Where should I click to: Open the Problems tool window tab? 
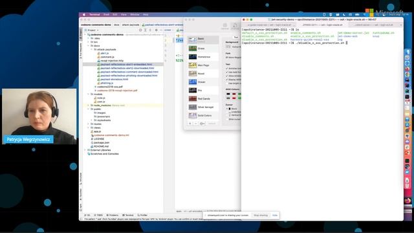click(113, 215)
